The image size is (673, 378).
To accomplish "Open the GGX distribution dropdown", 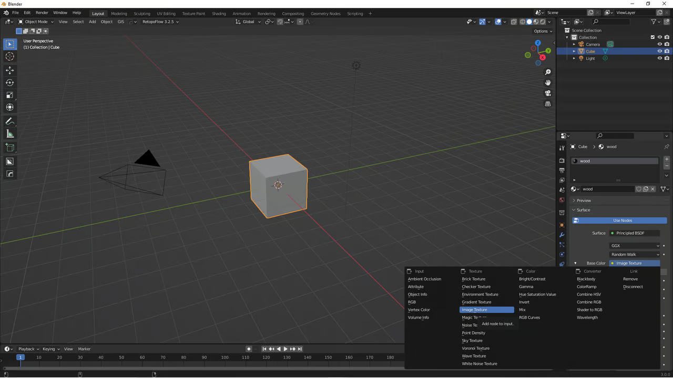I will [635, 246].
